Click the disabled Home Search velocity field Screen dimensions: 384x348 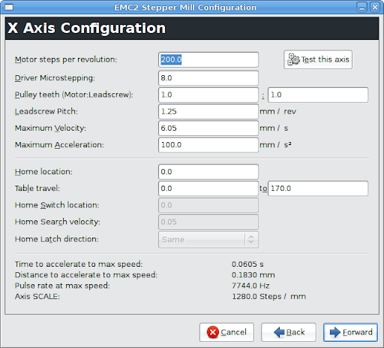[208, 222]
